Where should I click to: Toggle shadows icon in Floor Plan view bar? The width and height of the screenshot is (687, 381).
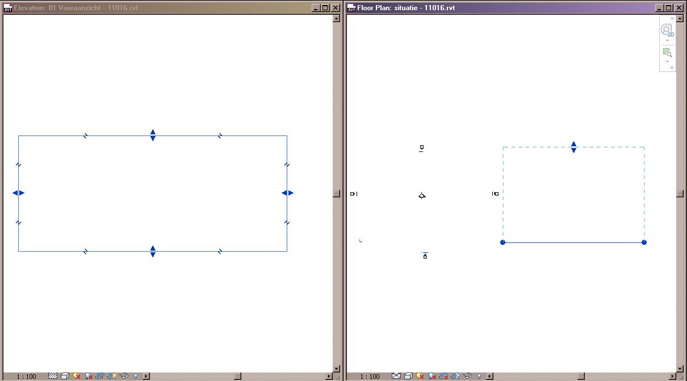click(432, 376)
